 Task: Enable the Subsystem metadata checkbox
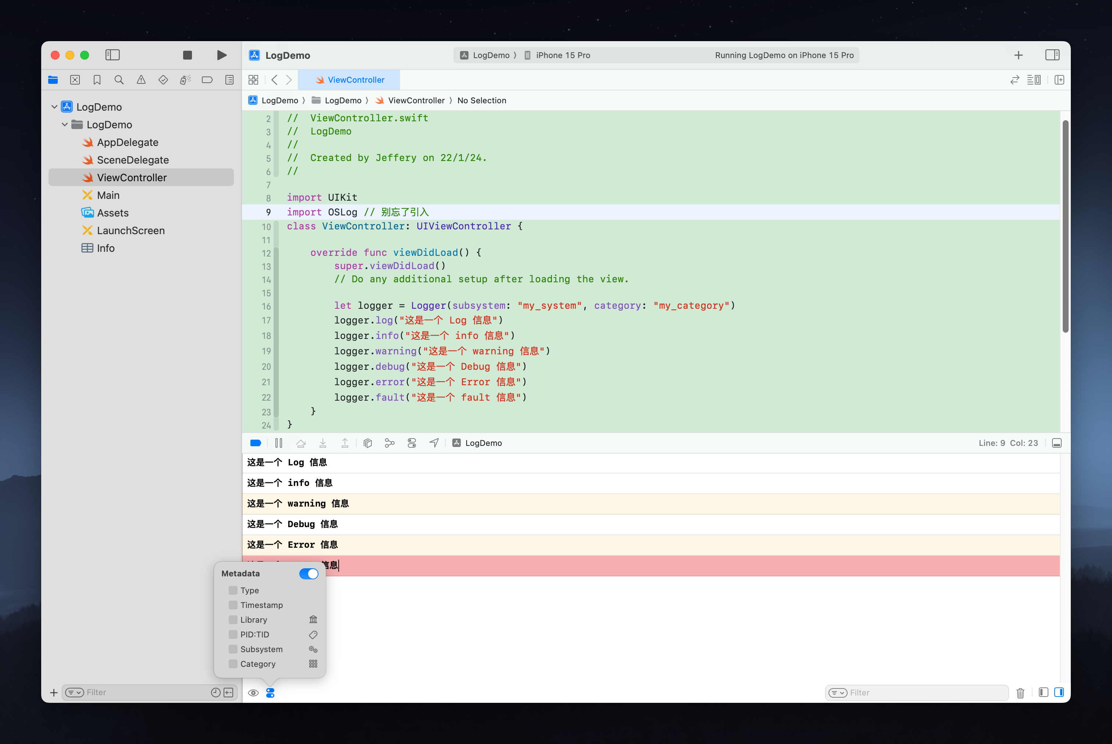(x=233, y=649)
